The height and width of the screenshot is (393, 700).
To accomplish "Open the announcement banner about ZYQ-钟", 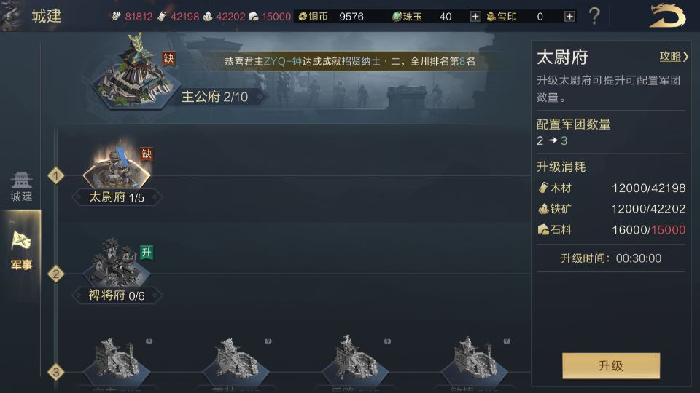I will [349, 61].
